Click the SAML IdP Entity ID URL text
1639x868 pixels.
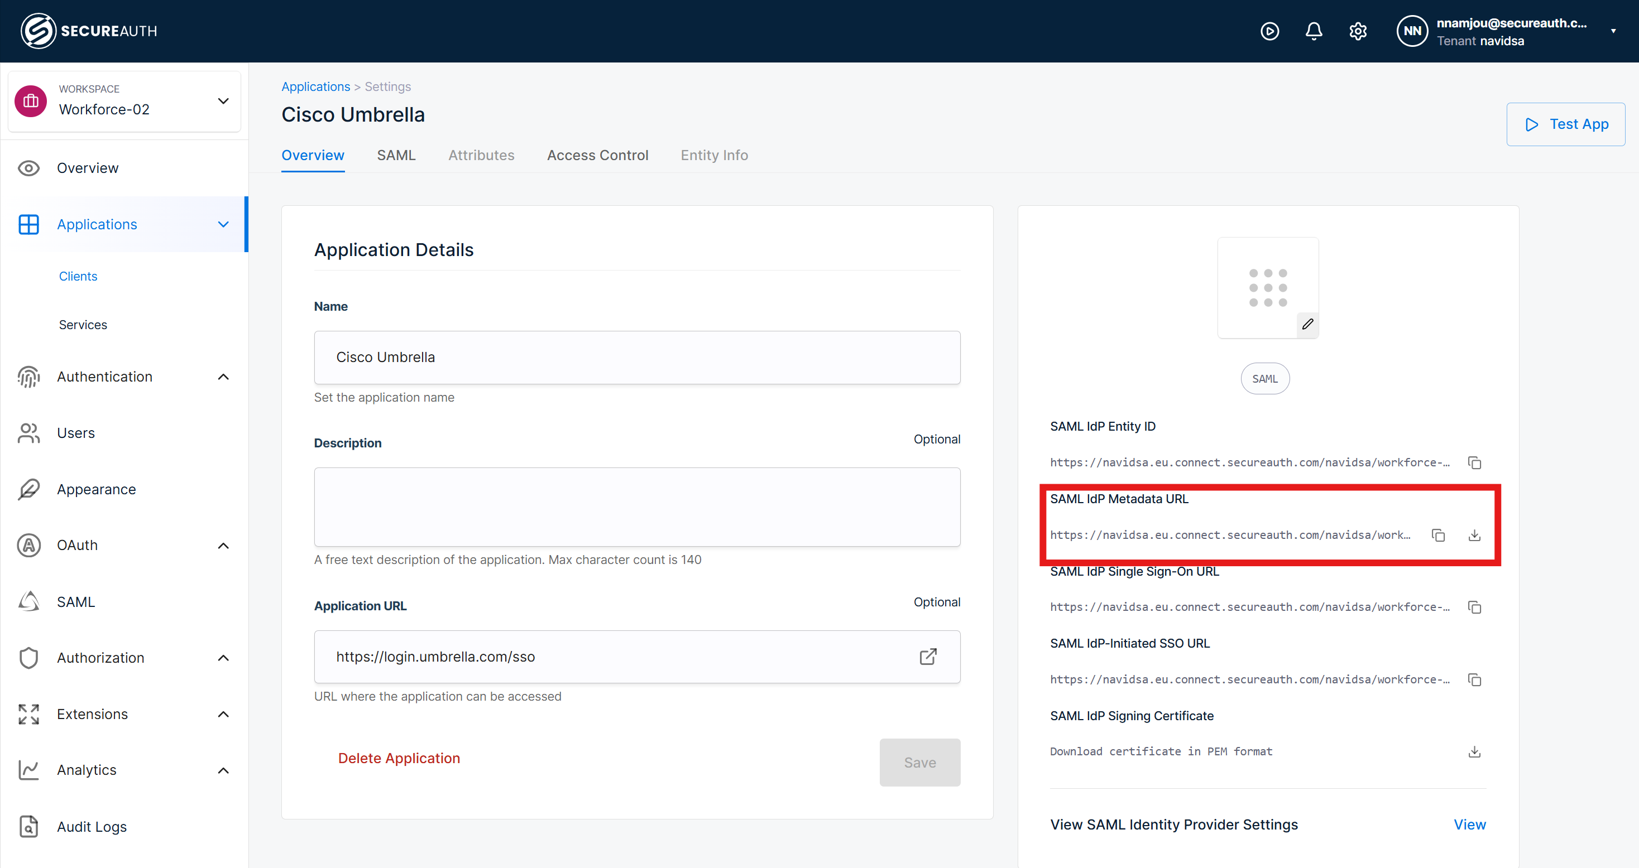tap(1249, 462)
